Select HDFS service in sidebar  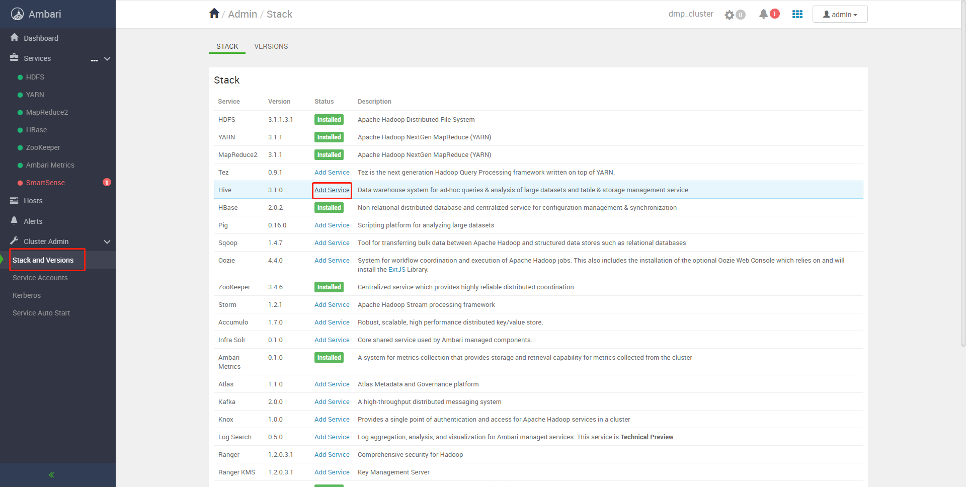[x=35, y=77]
